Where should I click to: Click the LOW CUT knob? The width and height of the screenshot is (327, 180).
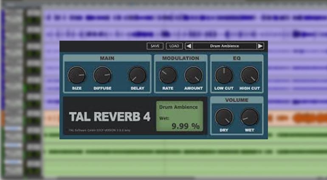point(224,75)
